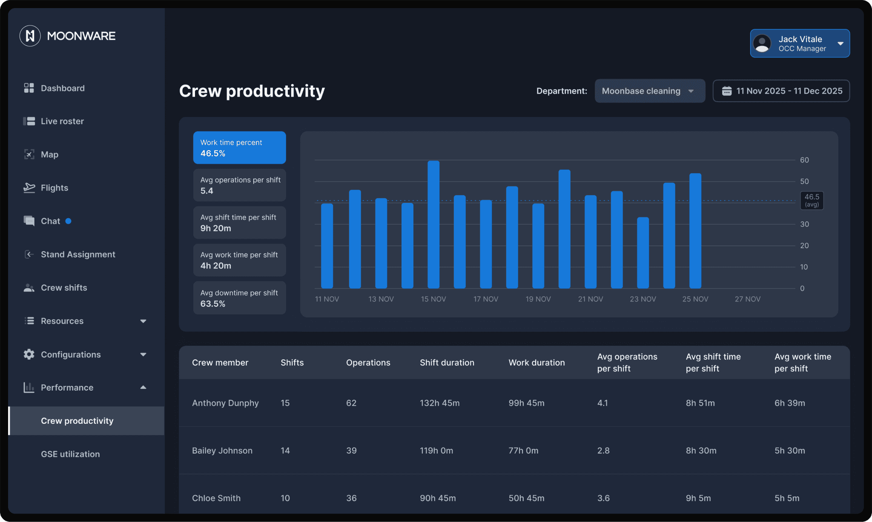Click the Moonware logo icon
872x522 pixels.
click(x=30, y=36)
